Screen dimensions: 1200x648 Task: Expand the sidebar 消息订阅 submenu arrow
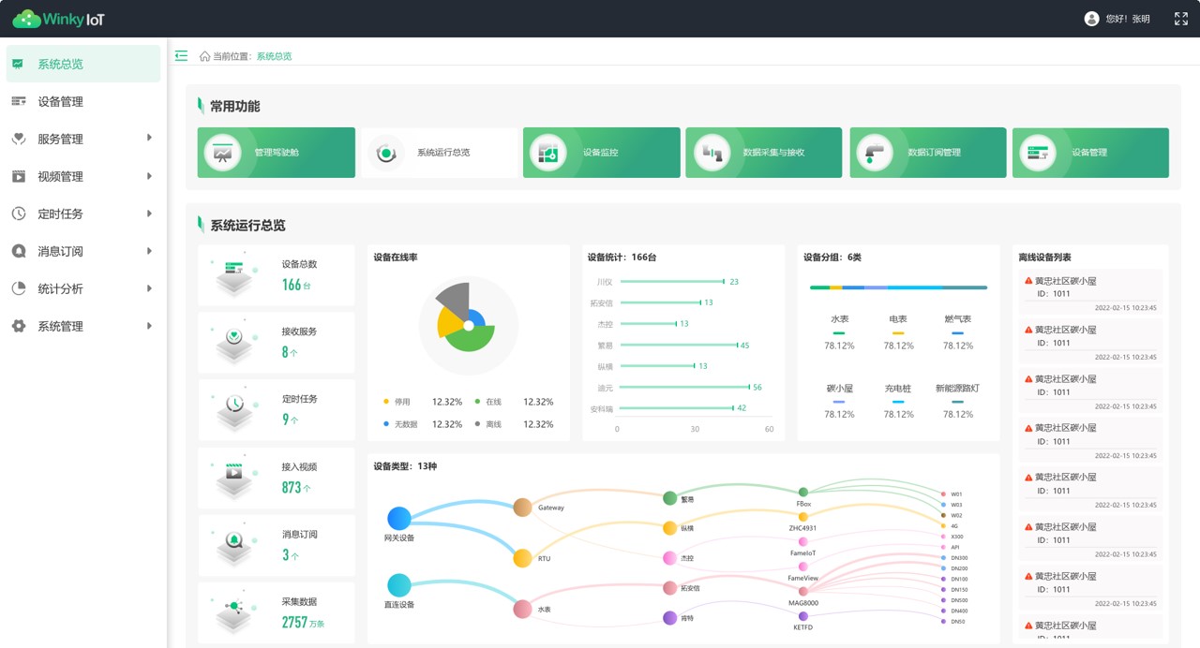150,251
